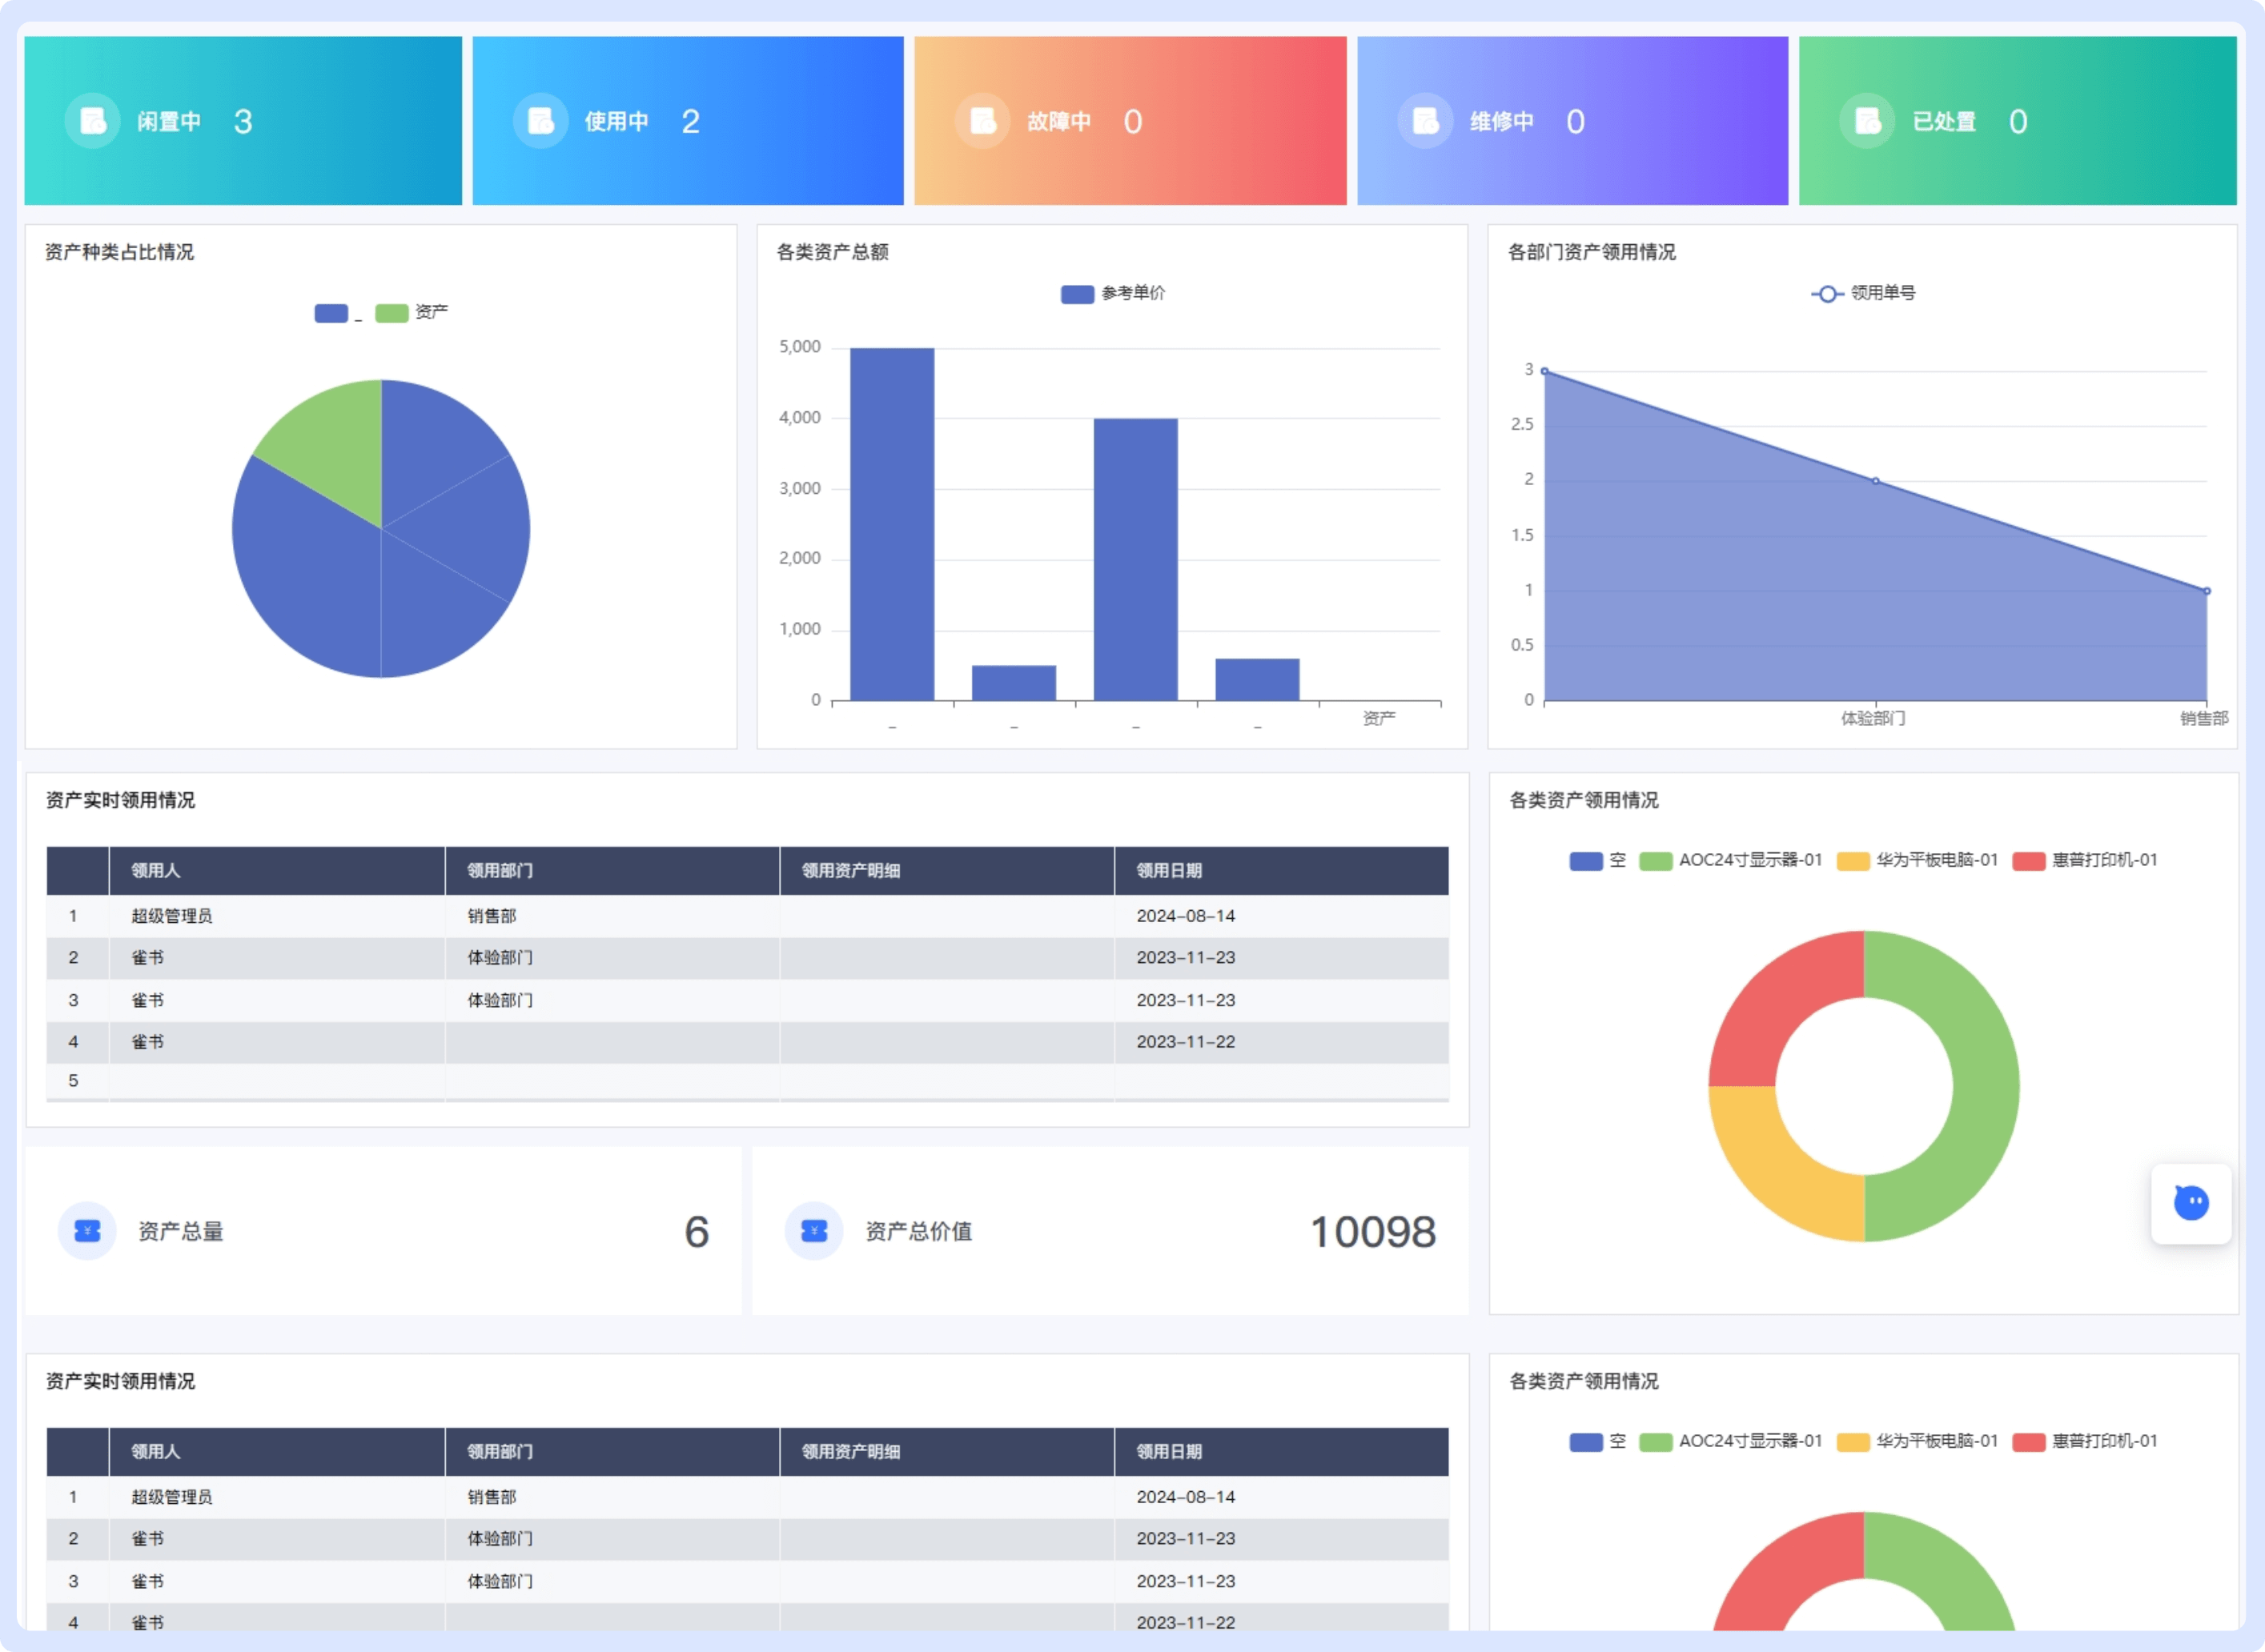
Task: Click the 体验部门 x-axis label
Action: click(1873, 718)
